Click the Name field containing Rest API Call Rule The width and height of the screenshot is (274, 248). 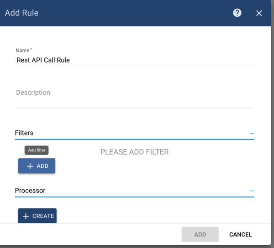pos(134,60)
